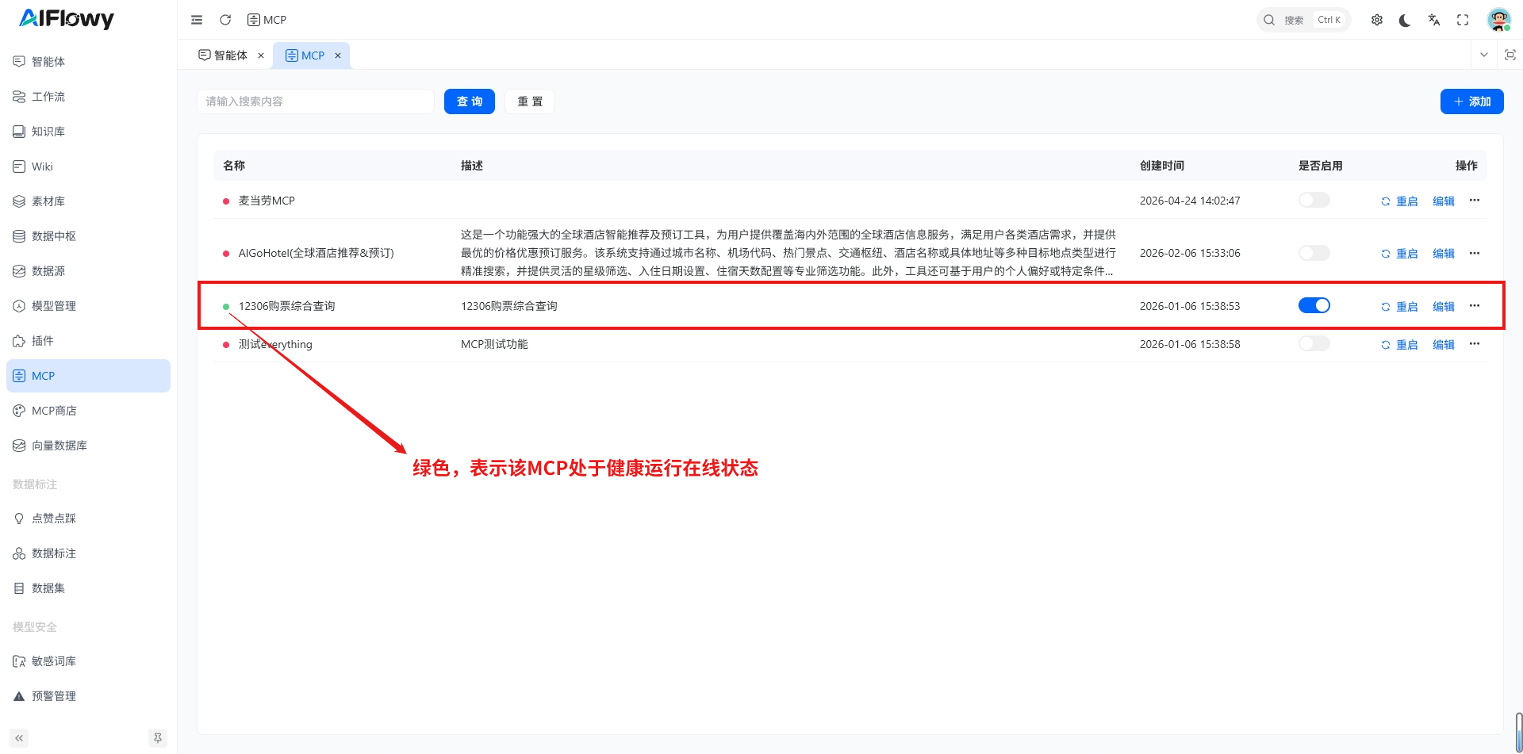The image size is (1523, 754).
Task: Open 素材库 in the sidebar
Action: coord(88,201)
